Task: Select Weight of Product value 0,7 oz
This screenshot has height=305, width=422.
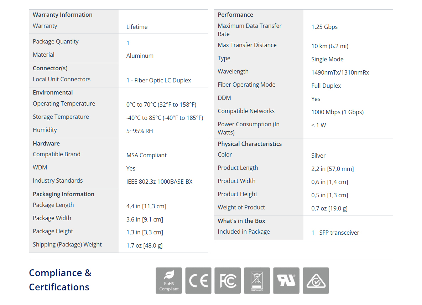Action: 329,208
